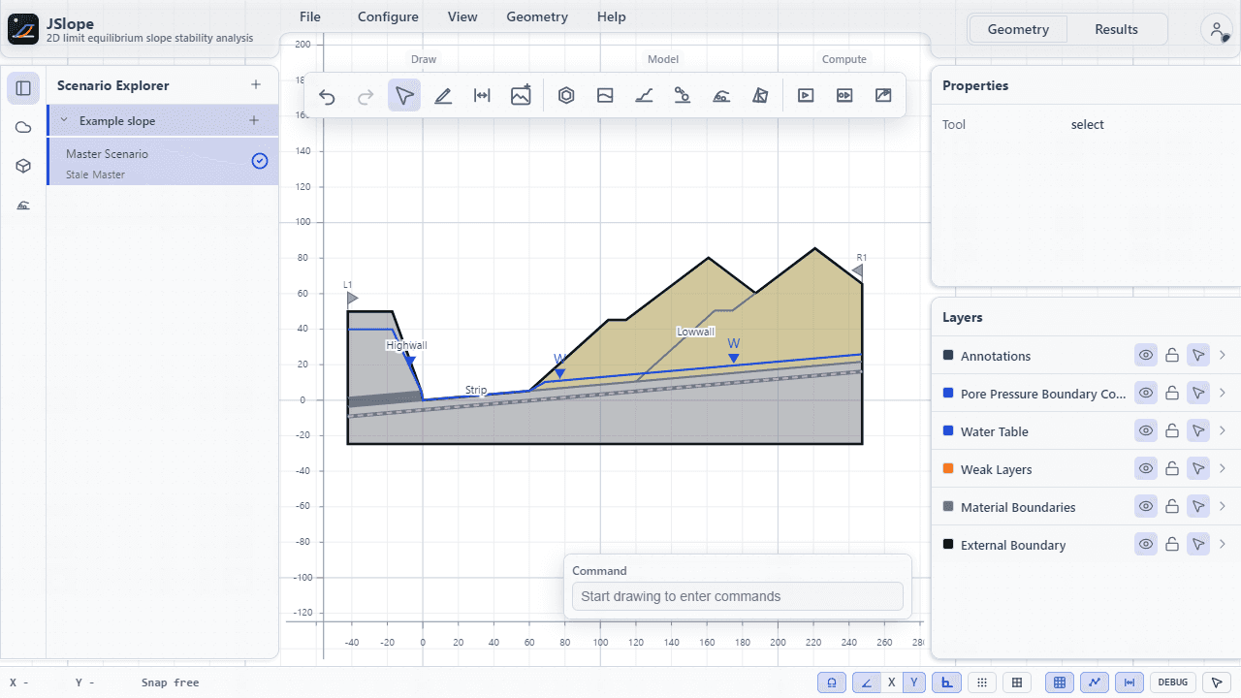This screenshot has height=698, width=1241.
Task: Select the pencil draw tool
Action: 443,96
